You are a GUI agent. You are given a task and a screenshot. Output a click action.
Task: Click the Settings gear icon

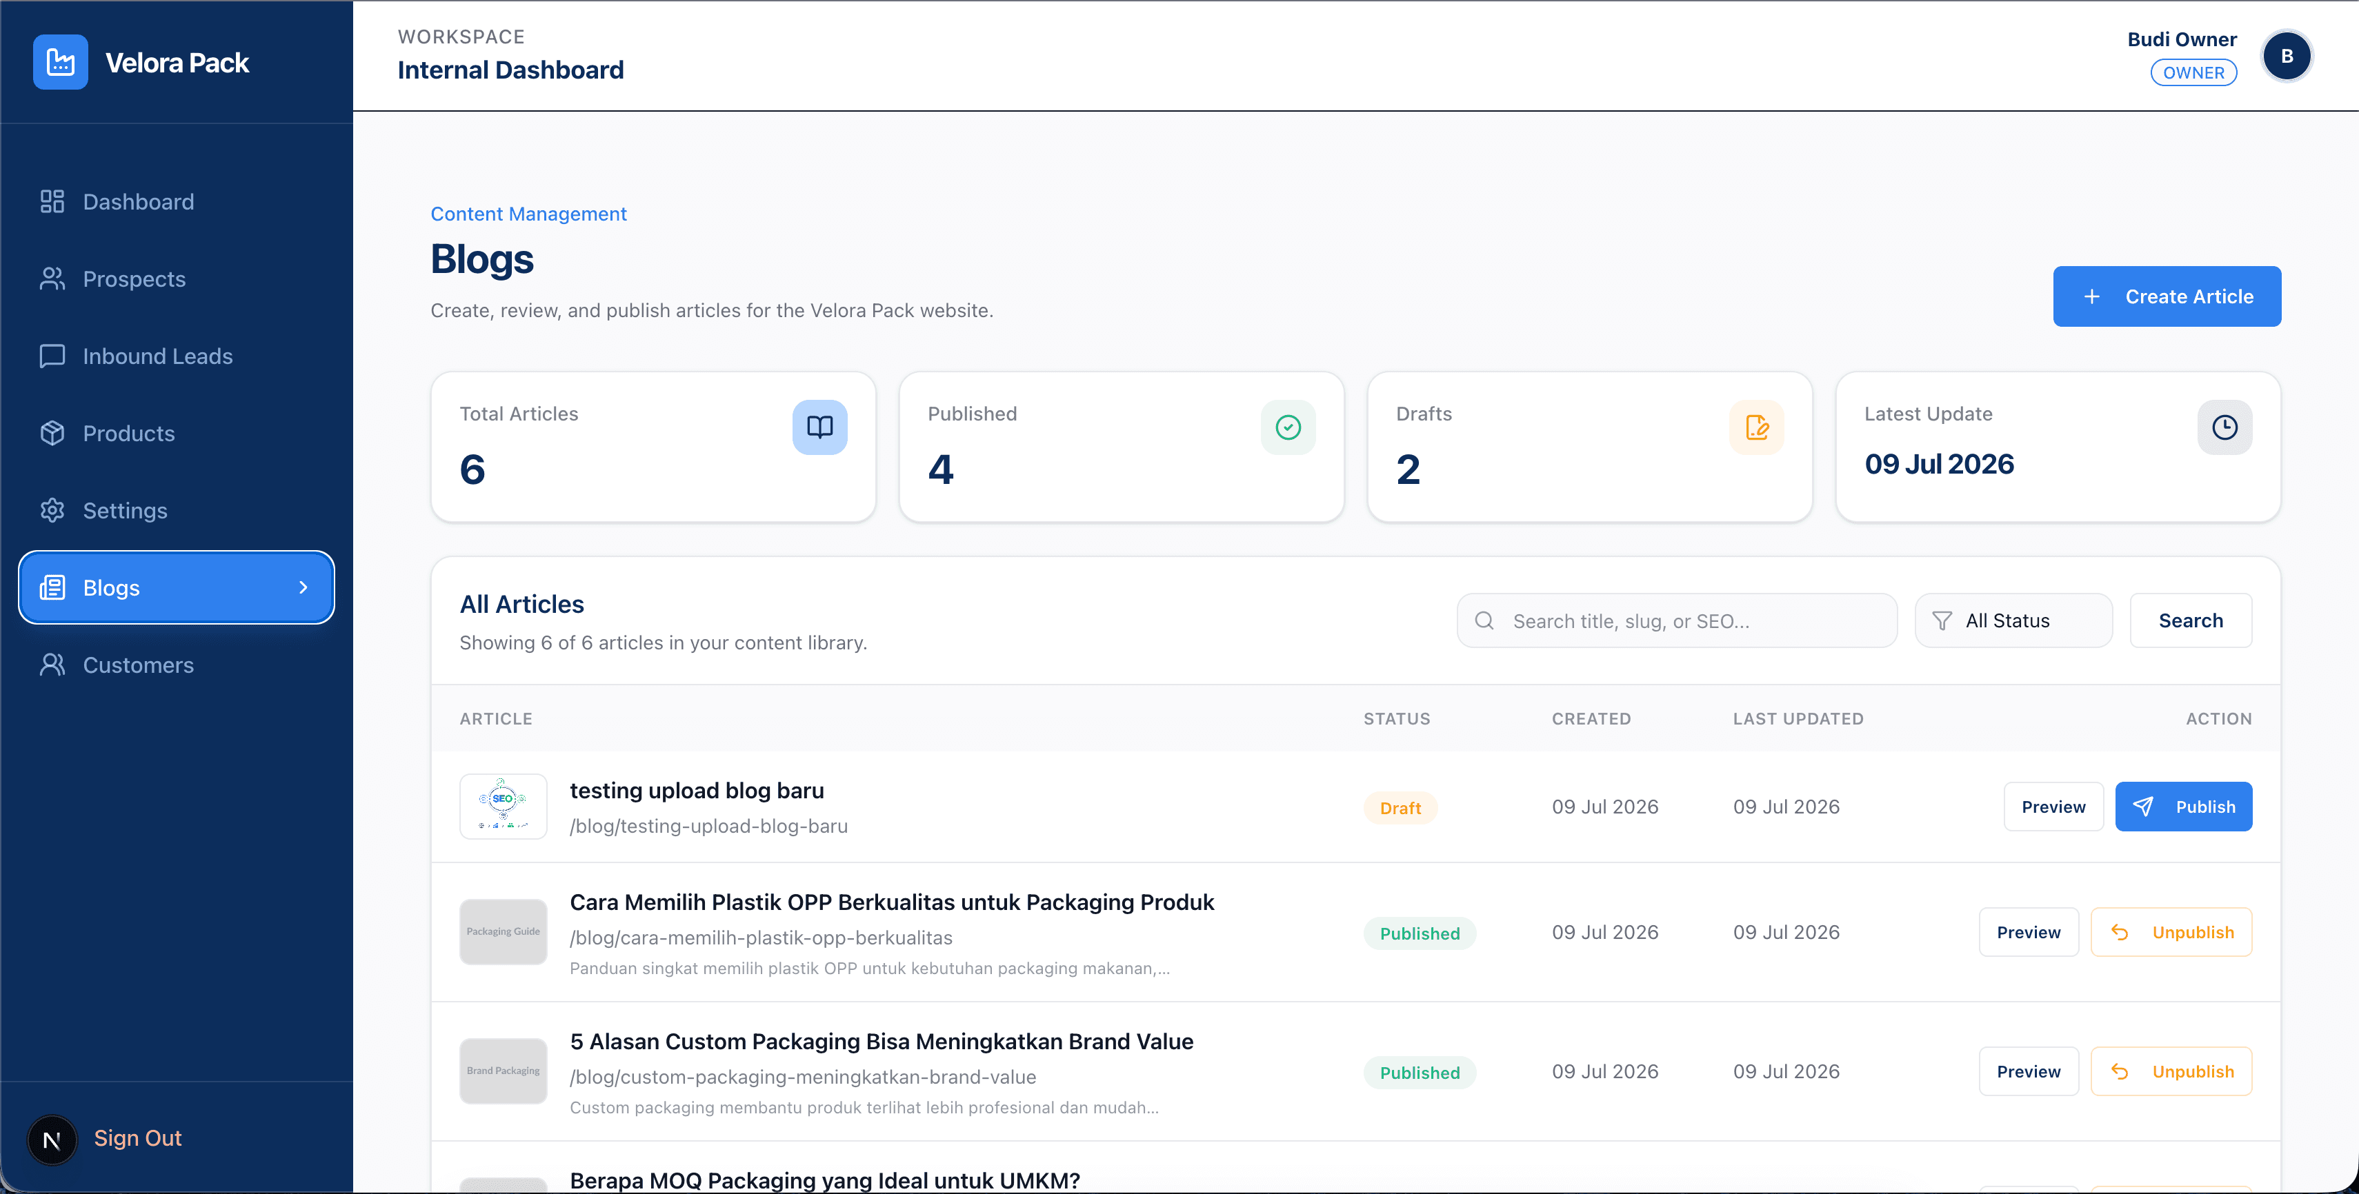[x=52, y=511]
